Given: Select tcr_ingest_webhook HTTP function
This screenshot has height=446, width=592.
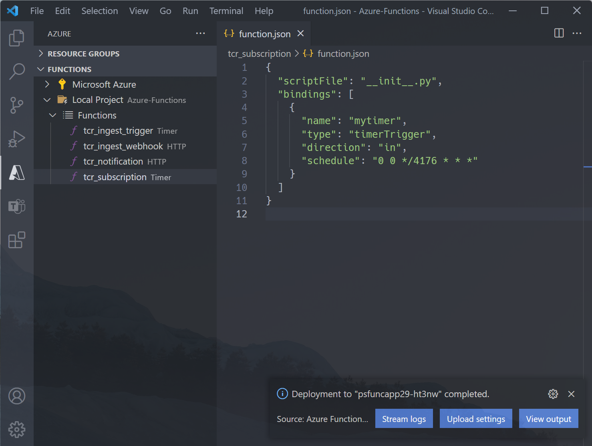Looking at the screenshot, I should [125, 146].
